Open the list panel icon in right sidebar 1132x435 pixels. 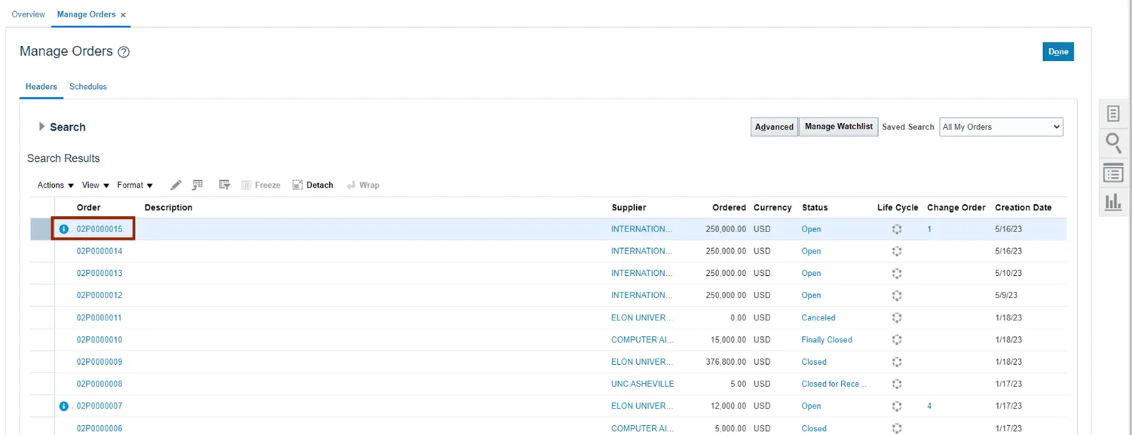1113,173
